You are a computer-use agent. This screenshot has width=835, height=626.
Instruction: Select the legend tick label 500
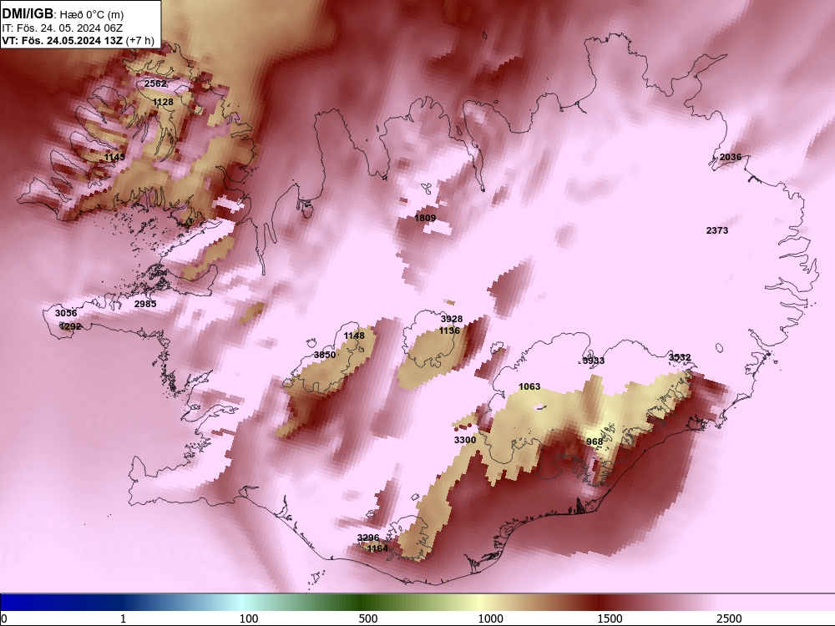(368, 618)
